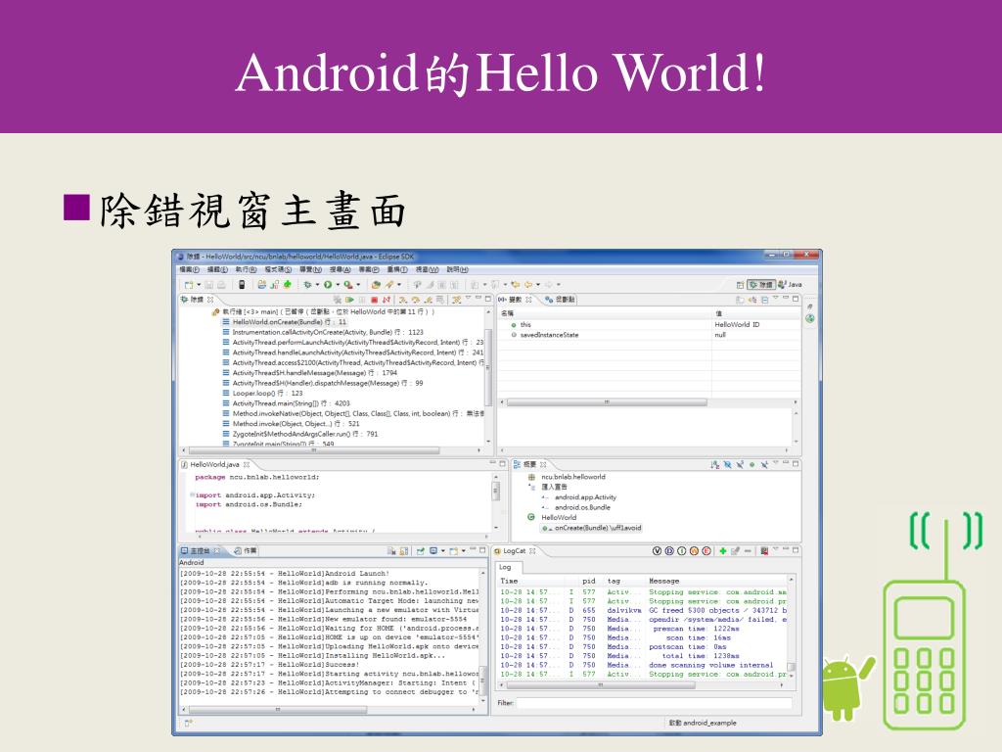Select the 變數 (Variables) tab
Viewport: 1002px width, 752px height.
(517, 300)
